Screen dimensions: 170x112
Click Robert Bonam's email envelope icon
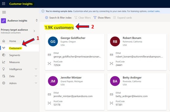[112, 55]
